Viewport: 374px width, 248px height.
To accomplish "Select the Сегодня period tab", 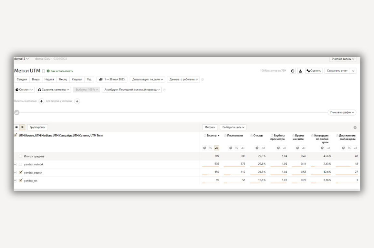I will pos(22,79).
